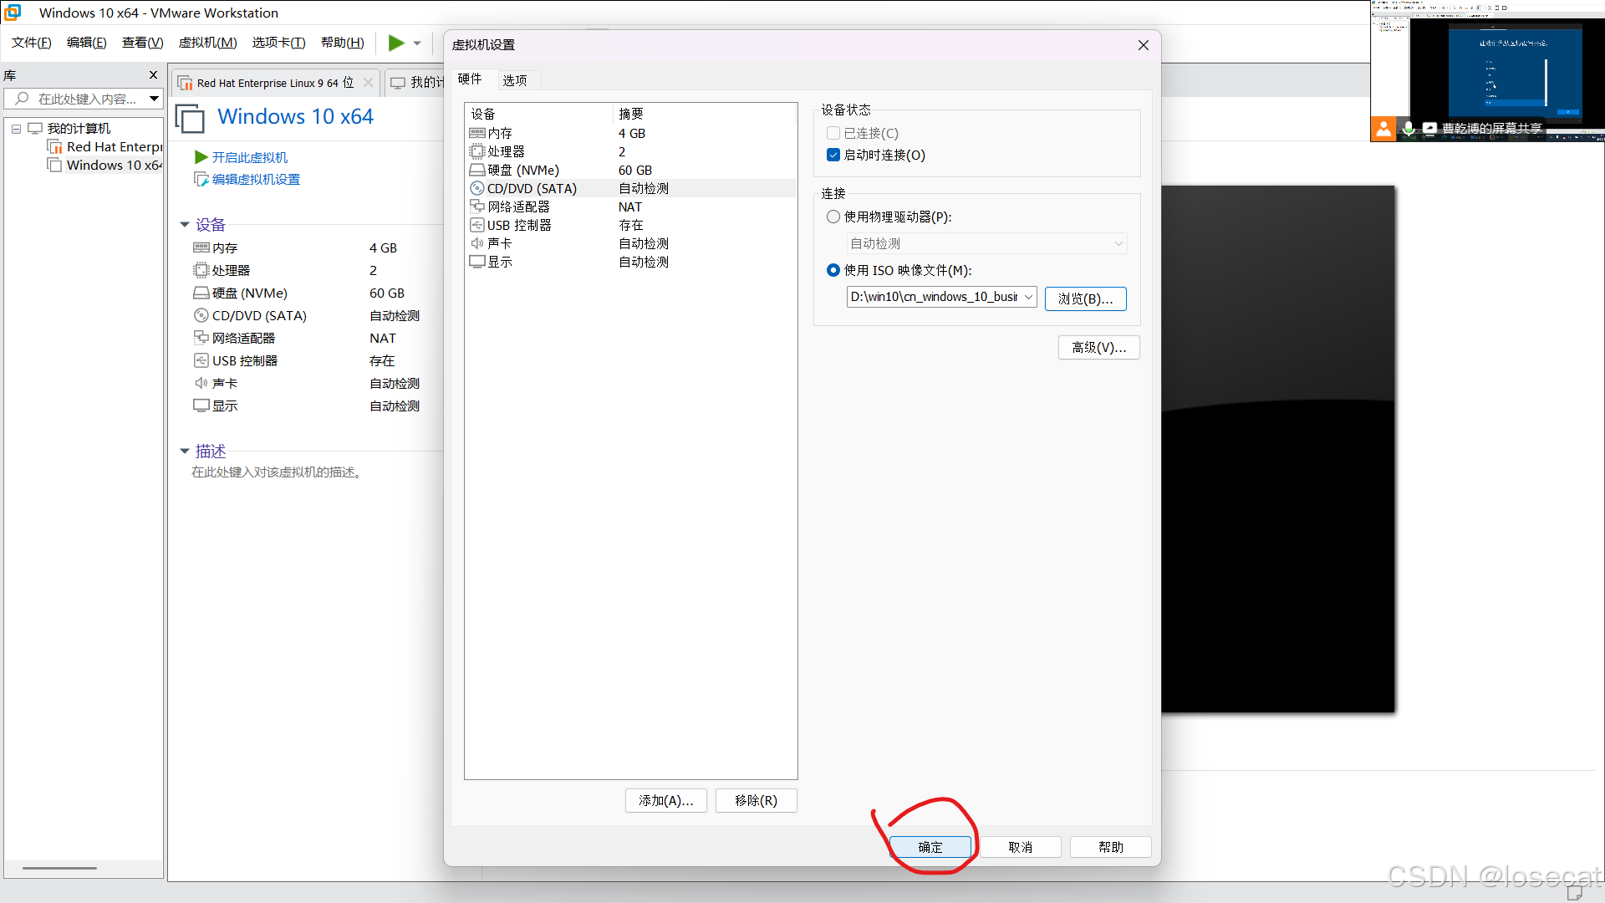Close the Red Hat Enterprise Linux tab
The width and height of the screenshot is (1605, 903).
[x=368, y=83]
